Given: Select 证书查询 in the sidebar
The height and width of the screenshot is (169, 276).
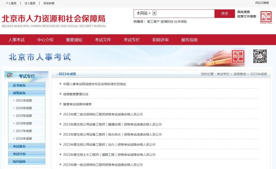Looking at the screenshot, I should (x=27, y=85).
